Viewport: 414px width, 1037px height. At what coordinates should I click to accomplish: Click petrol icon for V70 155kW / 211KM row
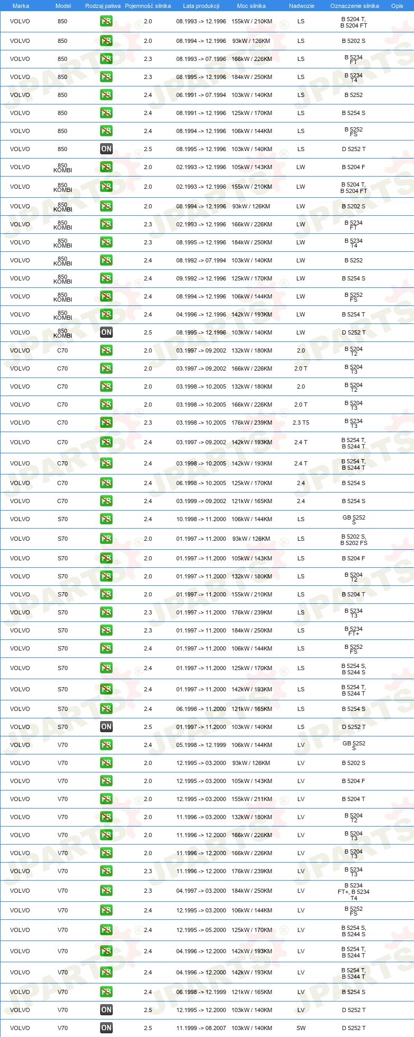(106, 799)
